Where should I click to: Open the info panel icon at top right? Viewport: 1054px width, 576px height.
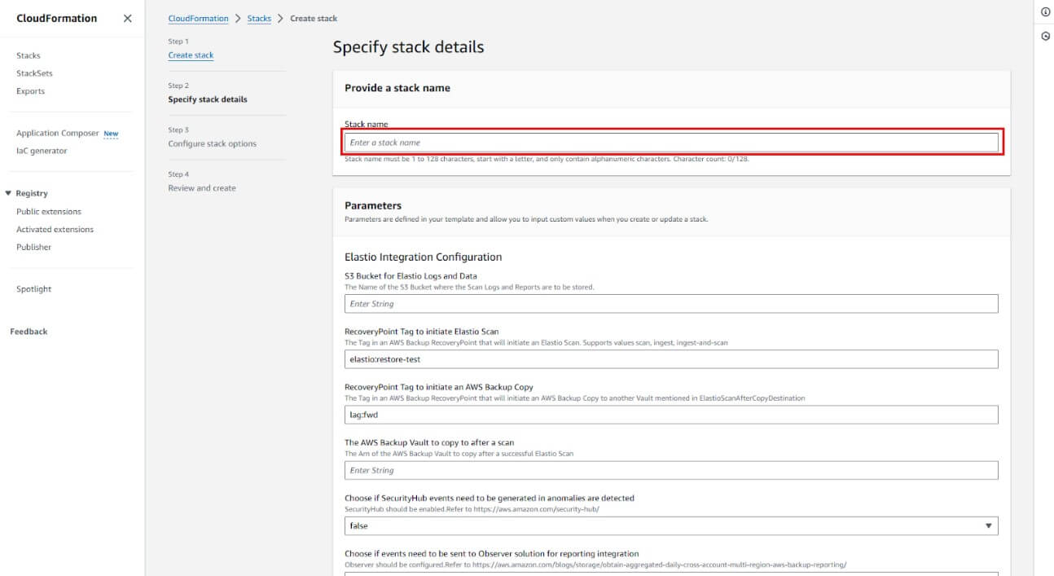(1045, 12)
